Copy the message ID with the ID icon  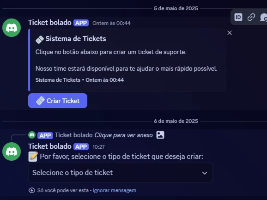click(238, 17)
